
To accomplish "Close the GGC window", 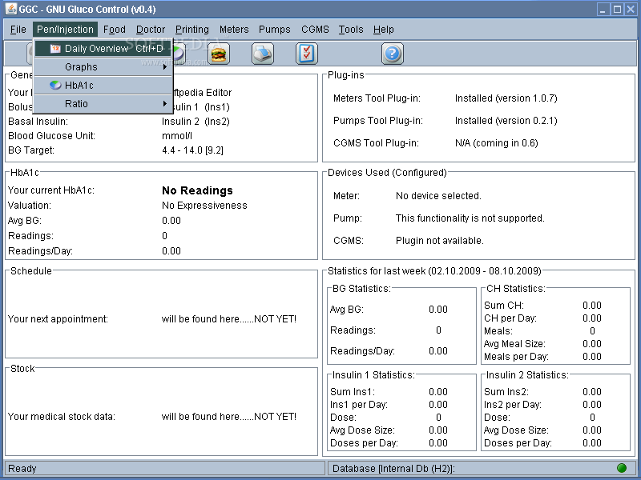I will pos(631,9).
